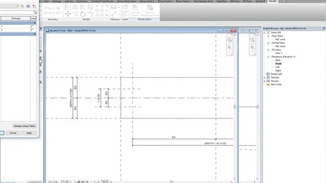Click zoom icon in the background view window
Screen dimensions: 326x183
(x=253, y=48)
